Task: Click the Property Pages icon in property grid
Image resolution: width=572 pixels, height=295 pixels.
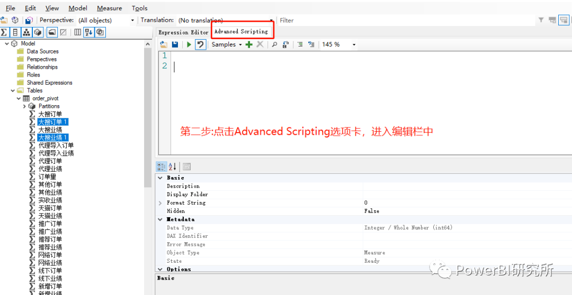Action: pyautogui.click(x=187, y=167)
